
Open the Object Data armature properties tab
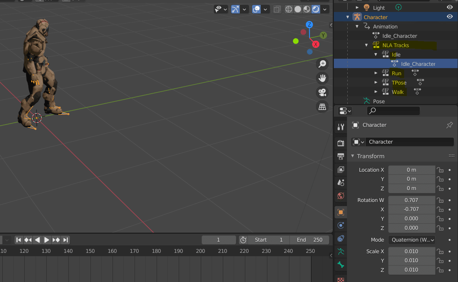coord(341,252)
